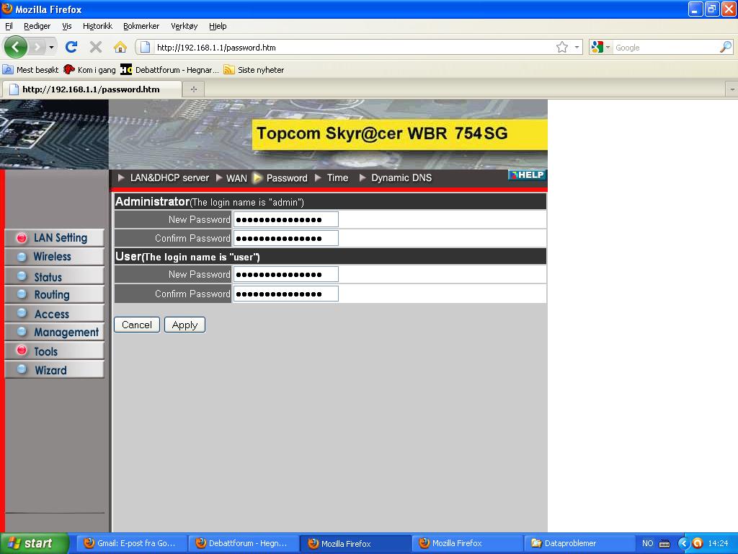Select the password.htm browser tab
This screenshot has width=738, height=554.
coord(92,89)
